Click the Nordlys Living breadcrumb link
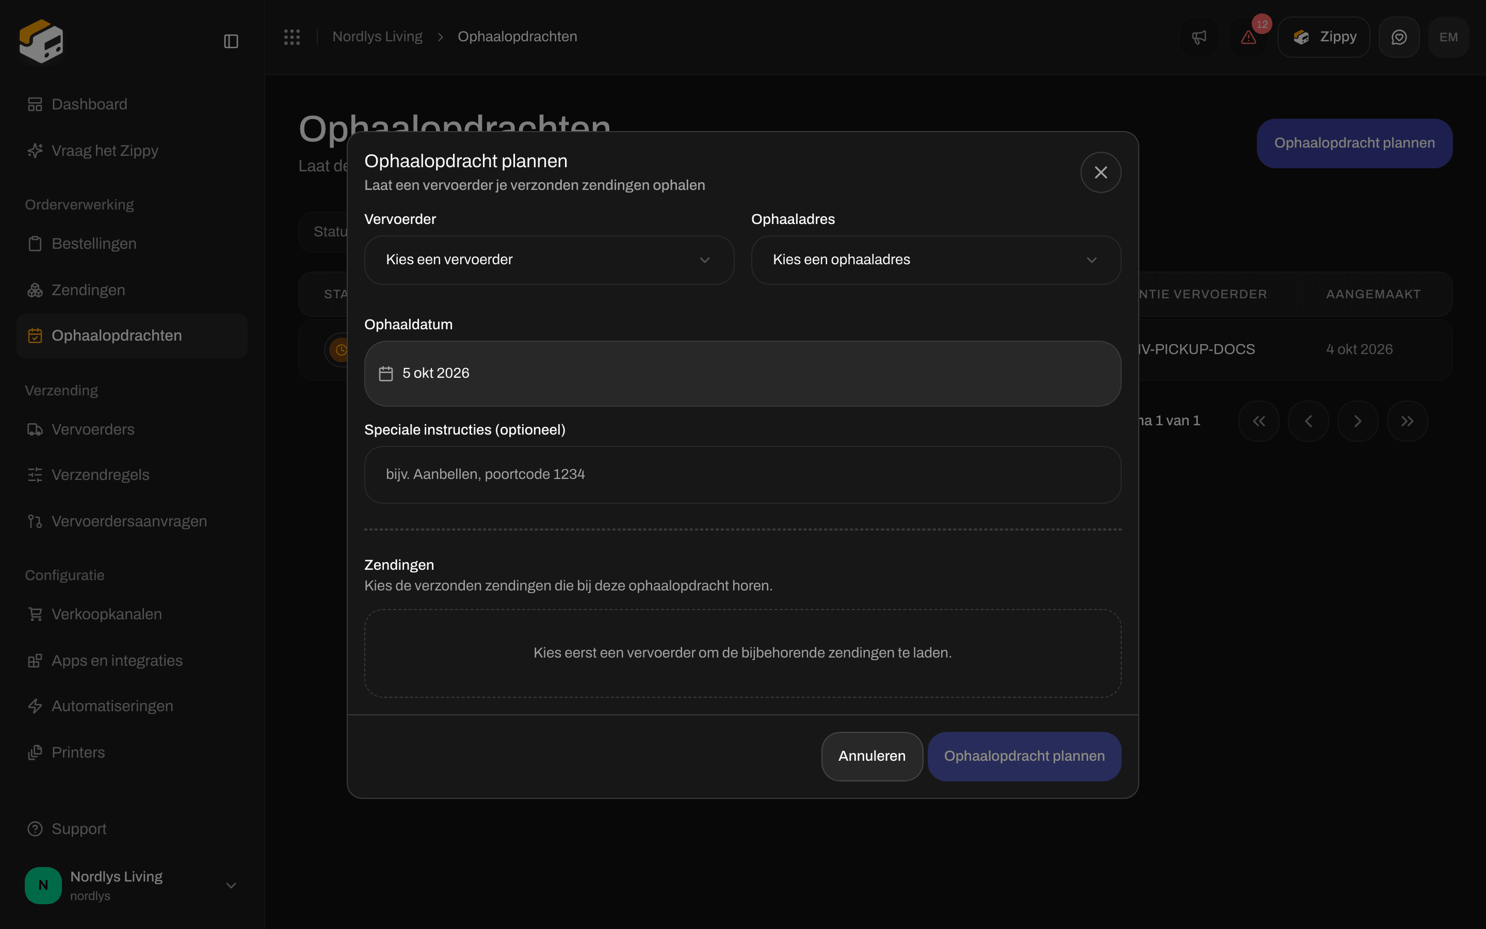 click(x=377, y=37)
